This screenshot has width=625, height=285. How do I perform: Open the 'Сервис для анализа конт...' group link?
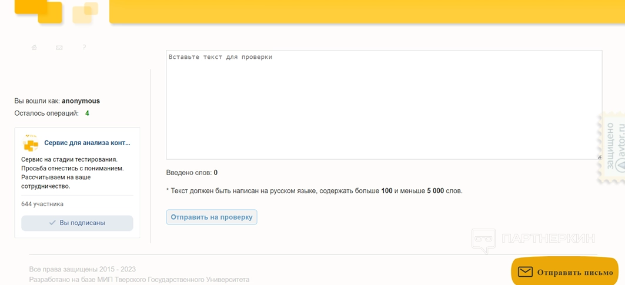(87, 143)
